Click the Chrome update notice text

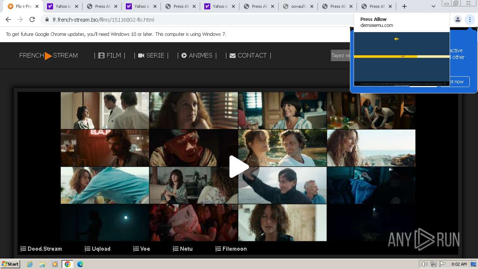[116, 34]
